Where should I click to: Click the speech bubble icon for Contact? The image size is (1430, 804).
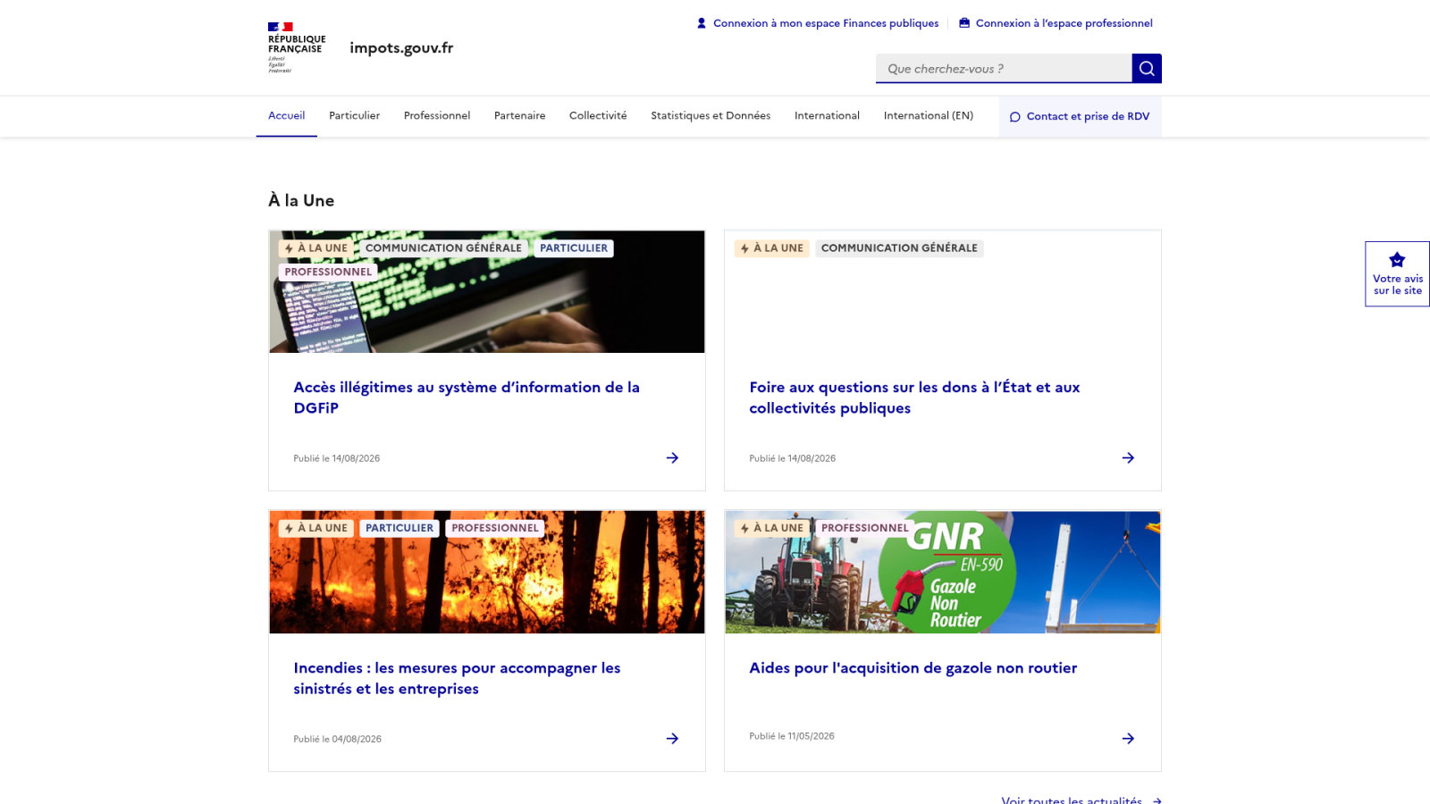[x=1014, y=117]
